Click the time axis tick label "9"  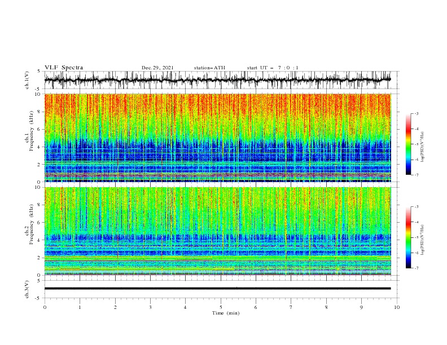361,307
